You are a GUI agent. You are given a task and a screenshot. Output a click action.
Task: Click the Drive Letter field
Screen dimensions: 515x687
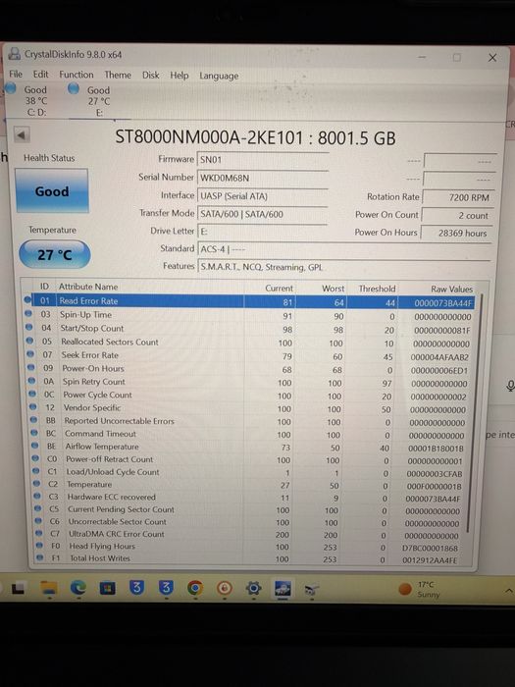tap(262, 232)
